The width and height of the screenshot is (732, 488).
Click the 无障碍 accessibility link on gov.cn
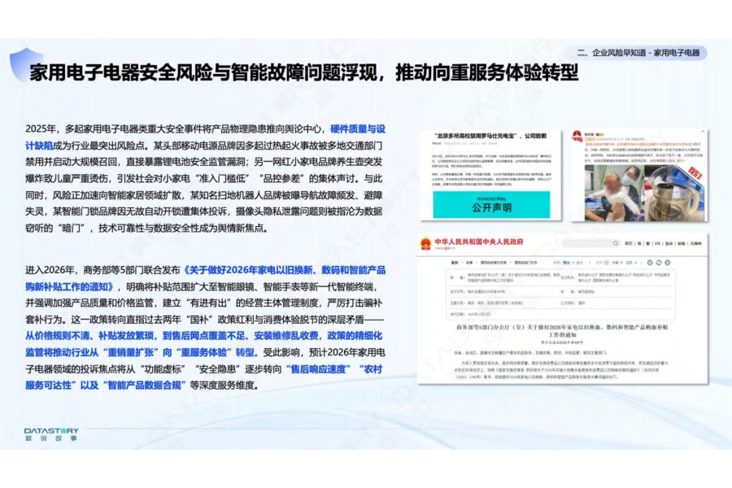(695, 243)
